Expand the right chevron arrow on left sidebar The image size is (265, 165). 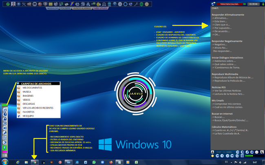[x=5, y=142]
